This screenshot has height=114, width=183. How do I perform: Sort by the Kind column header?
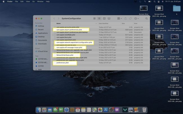(136, 23)
